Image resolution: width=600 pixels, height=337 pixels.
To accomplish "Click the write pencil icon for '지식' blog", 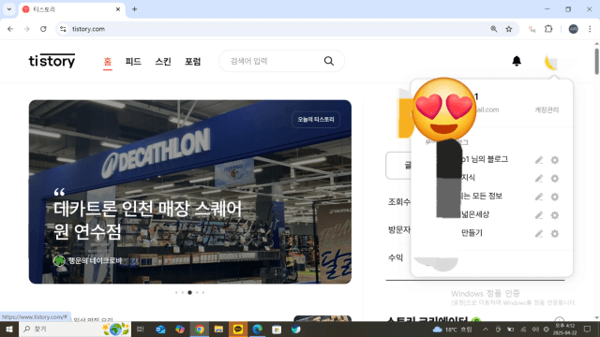I will (x=539, y=179).
